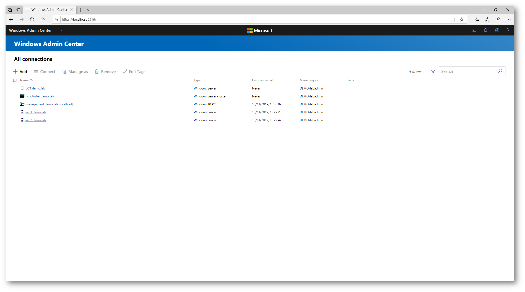The image size is (525, 292).
Task: Close the Windows Admin Center tab
Action: tap(71, 10)
